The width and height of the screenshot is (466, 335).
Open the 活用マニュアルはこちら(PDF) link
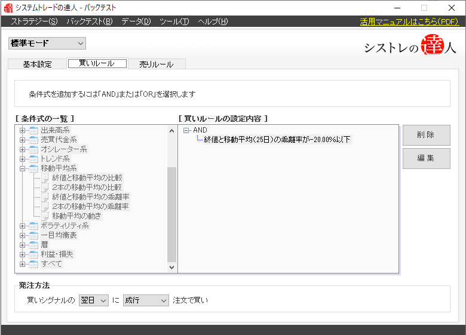[x=409, y=21]
